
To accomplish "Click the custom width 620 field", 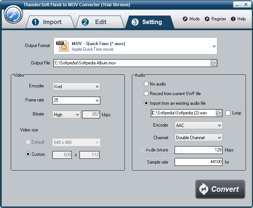I will coord(62,155).
